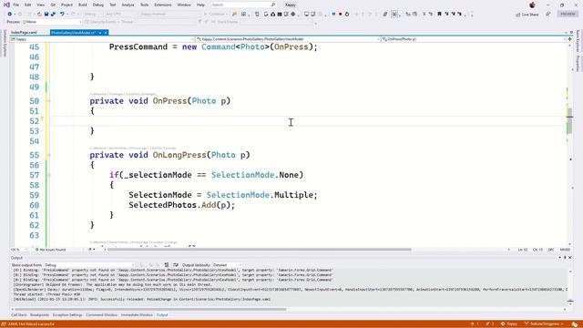583x328 pixels.
Task: Click the Live Share button
Action: [527, 15]
